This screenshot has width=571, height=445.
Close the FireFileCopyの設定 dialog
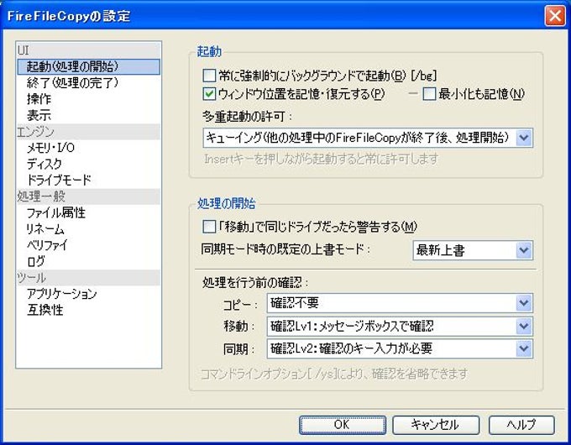pyautogui.click(x=555, y=16)
